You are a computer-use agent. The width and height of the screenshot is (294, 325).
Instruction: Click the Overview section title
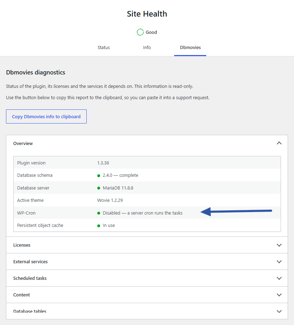tap(23, 143)
